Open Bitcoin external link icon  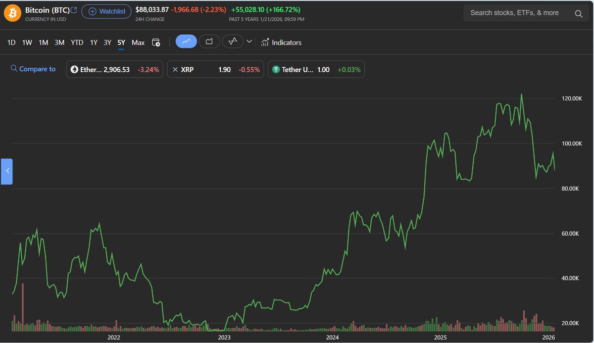(74, 10)
